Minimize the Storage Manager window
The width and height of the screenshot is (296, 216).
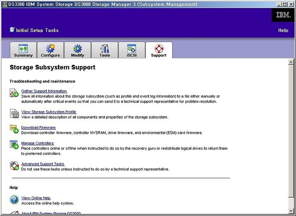click(x=279, y=5)
